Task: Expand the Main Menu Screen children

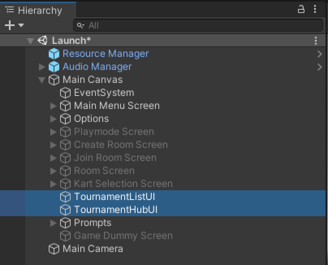Action: pos(53,106)
